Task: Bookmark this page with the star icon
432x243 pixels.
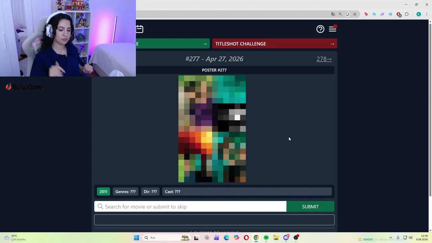Action: pos(355,14)
